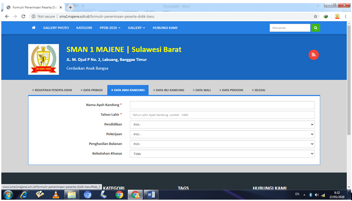352x201 pixels.
Task: Open Internet Explorer from the taskbar
Action: [24, 194]
